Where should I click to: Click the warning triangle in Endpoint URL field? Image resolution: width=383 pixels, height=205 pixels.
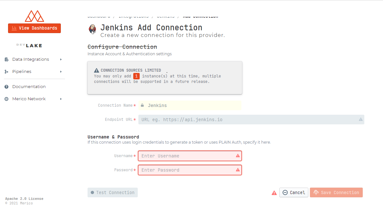click(x=360, y=119)
